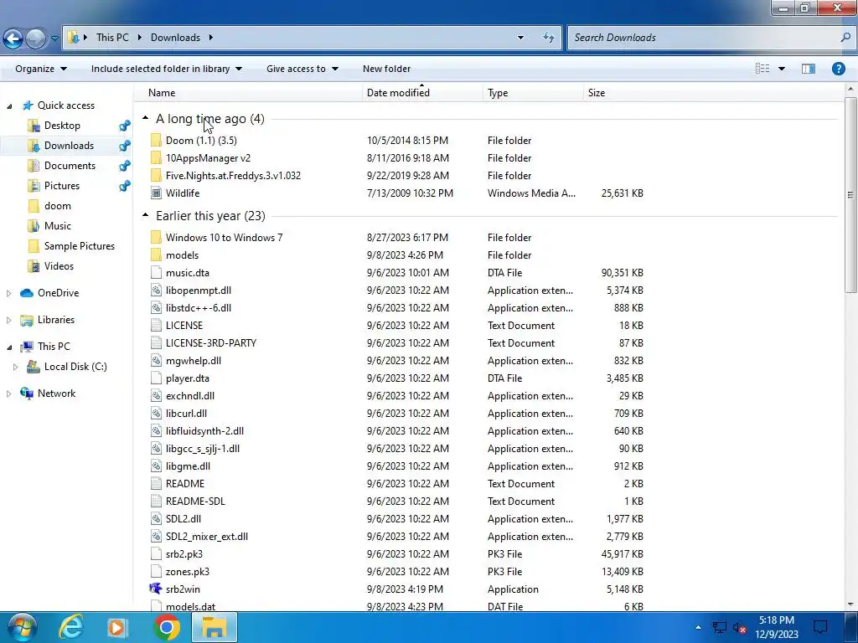Open the Organize menu

click(41, 69)
